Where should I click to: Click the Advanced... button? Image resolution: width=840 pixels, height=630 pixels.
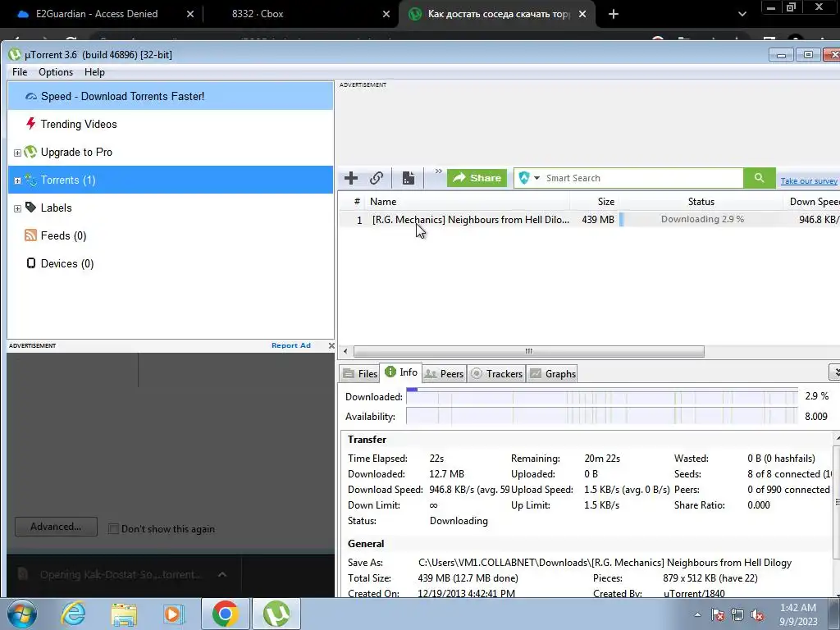[x=56, y=527]
